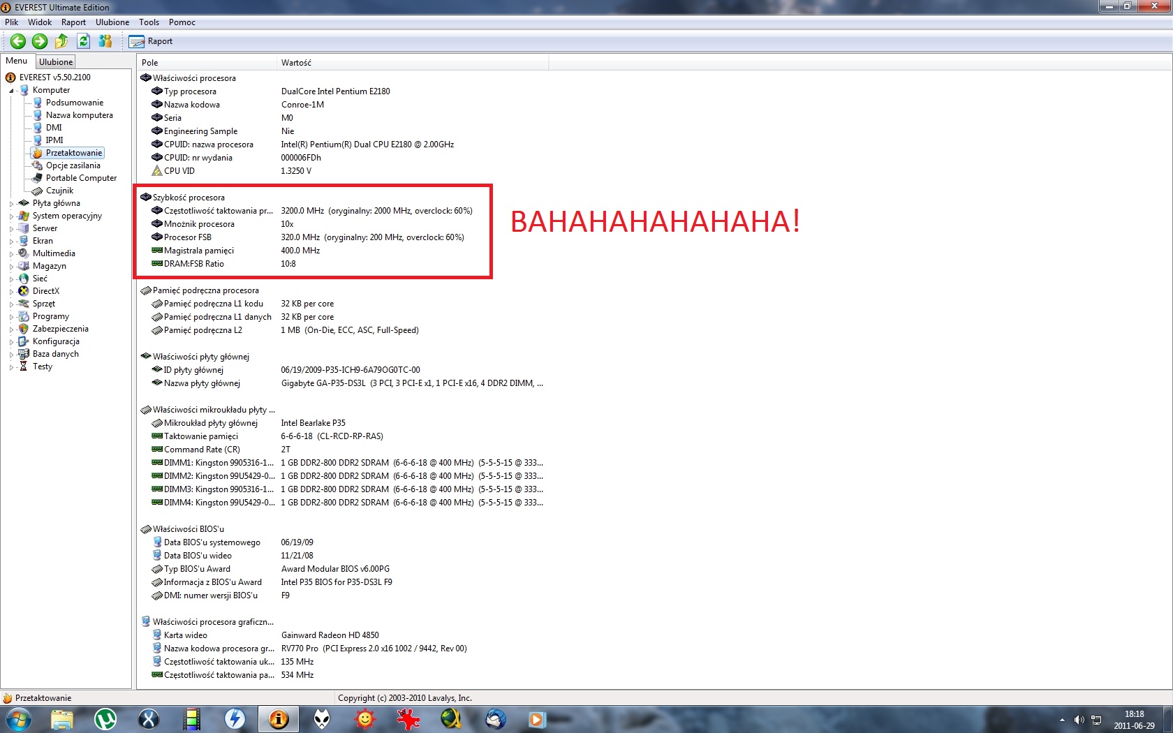Open the media player taskbar icon
Screen dimensions: 1173x733
[537, 719]
